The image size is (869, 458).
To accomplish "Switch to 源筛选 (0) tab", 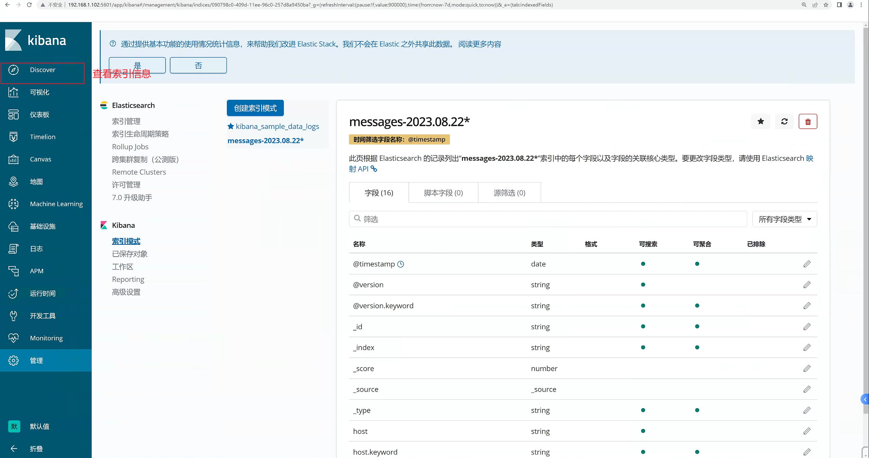I will [509, 193].
